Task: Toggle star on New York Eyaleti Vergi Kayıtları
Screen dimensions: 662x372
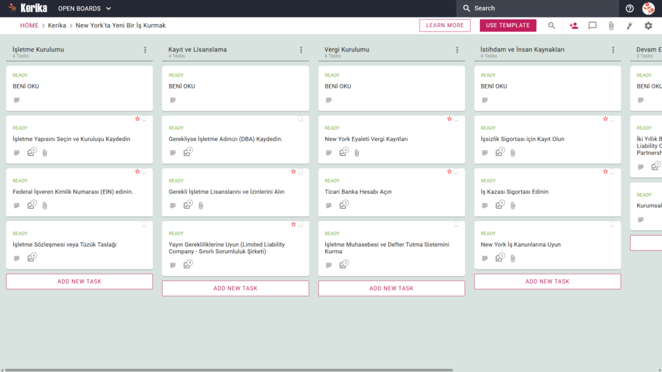Action: 449,119
